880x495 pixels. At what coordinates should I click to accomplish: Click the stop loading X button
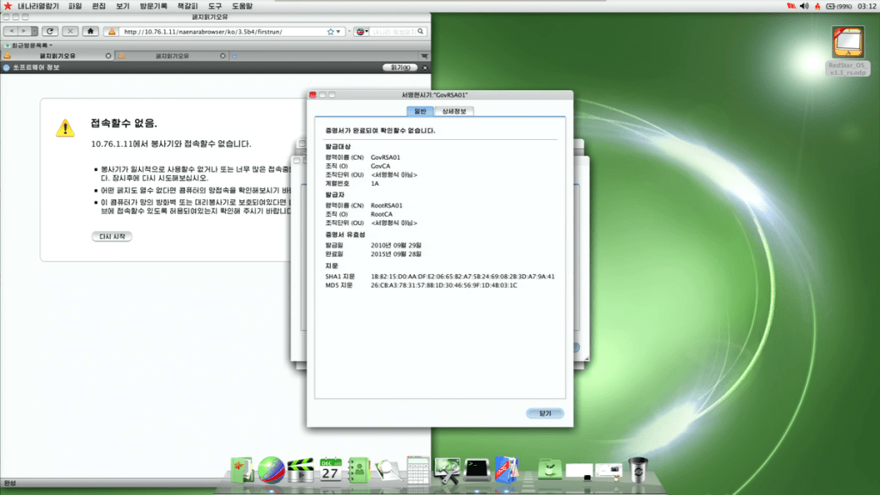click(70, 32)
